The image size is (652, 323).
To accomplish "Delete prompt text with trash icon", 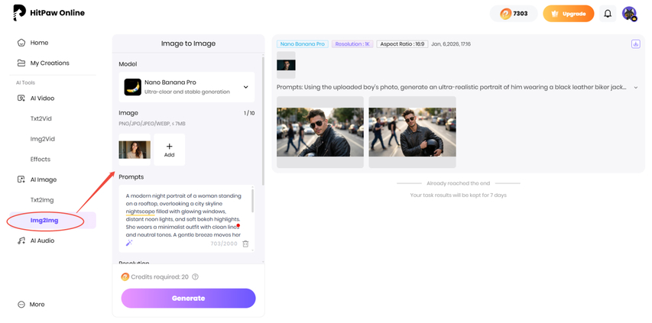I will (245, 244).
